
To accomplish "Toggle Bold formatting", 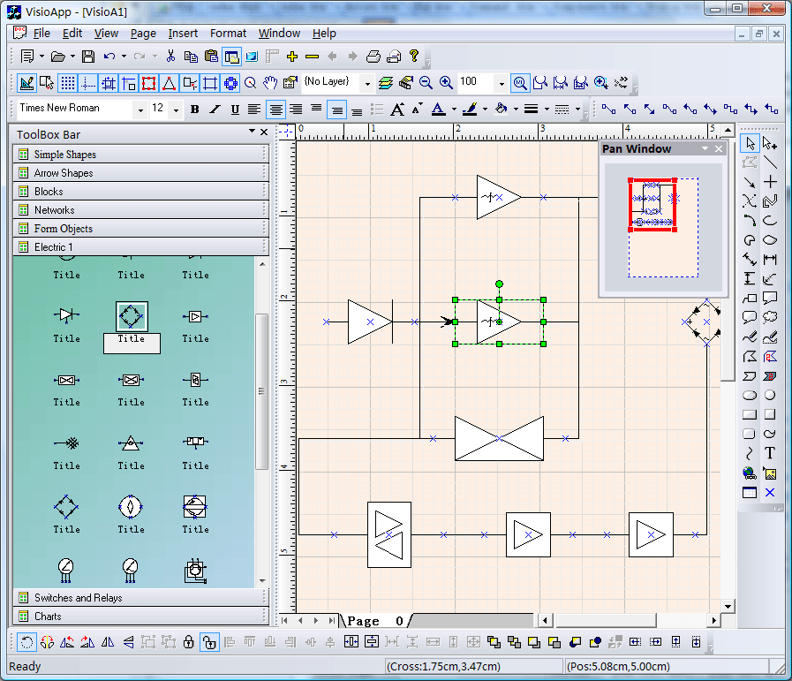I will [194, 110].
